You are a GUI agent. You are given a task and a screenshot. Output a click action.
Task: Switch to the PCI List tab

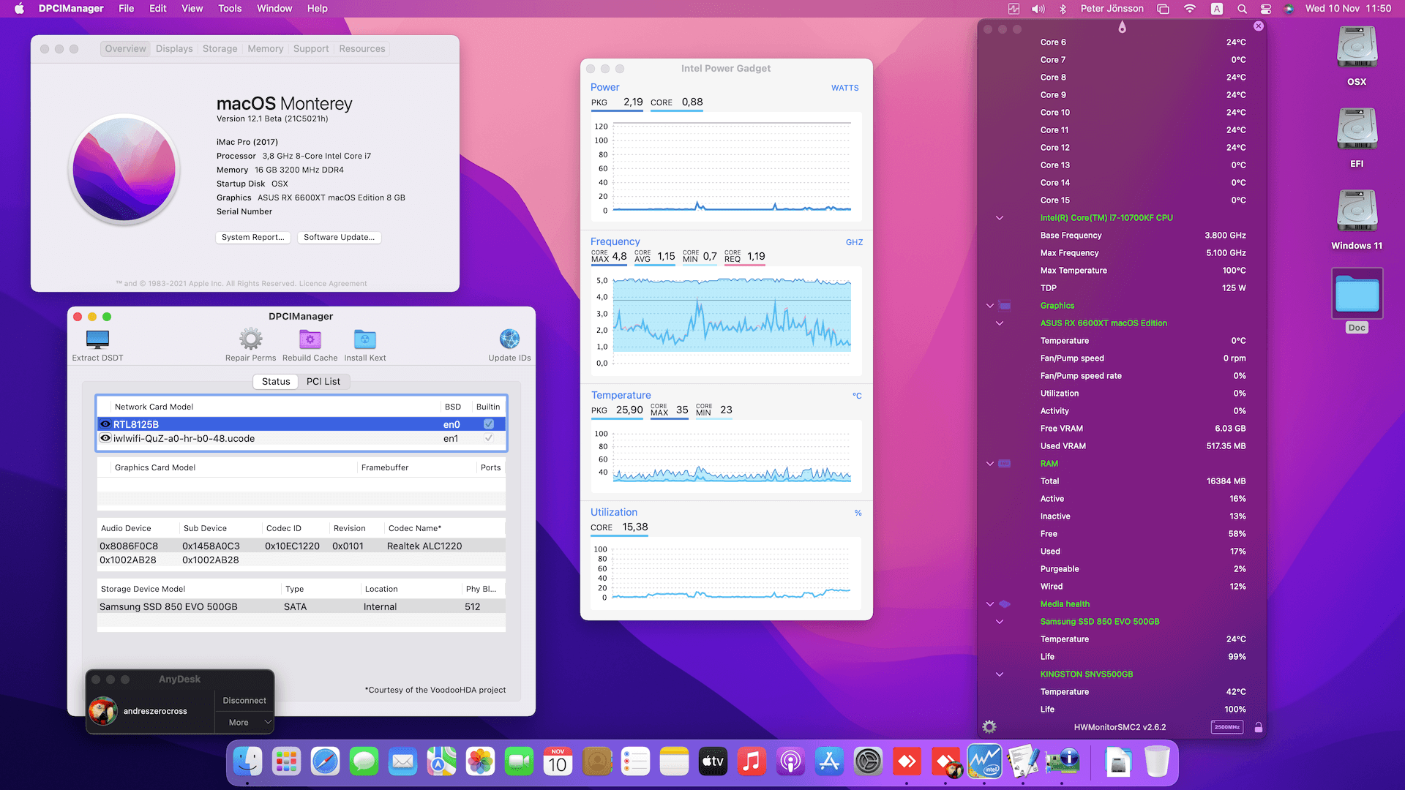[x=323, y=382]
